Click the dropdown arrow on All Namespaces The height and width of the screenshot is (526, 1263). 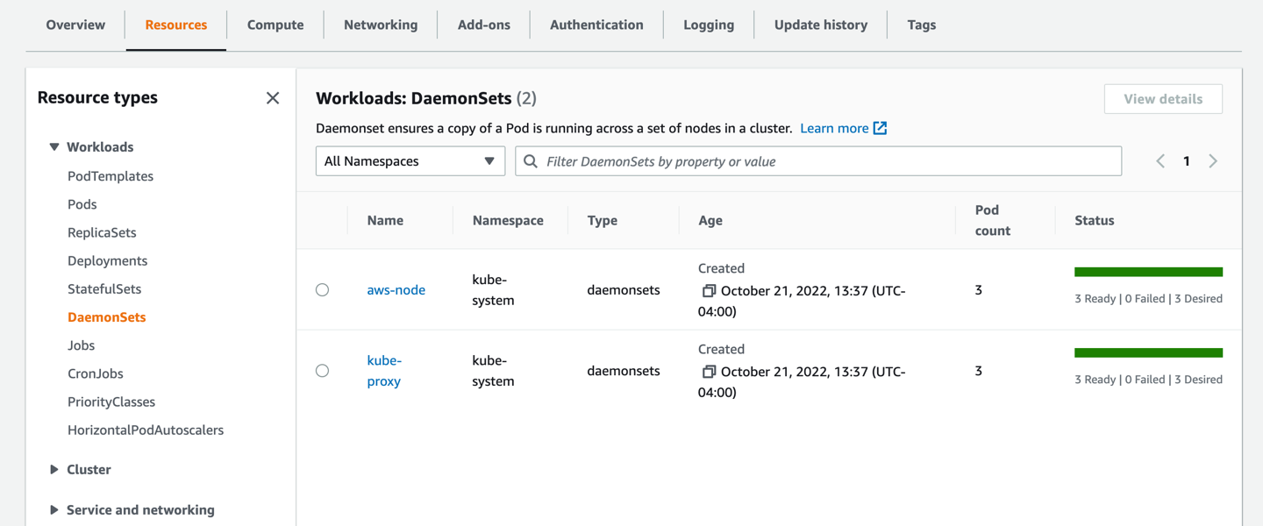click(489, 160)
